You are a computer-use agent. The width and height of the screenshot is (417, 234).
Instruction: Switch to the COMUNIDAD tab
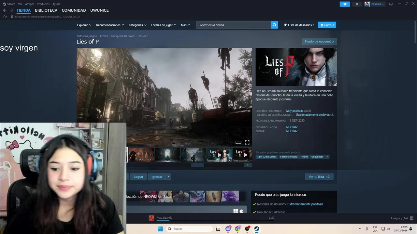point(74,10)
